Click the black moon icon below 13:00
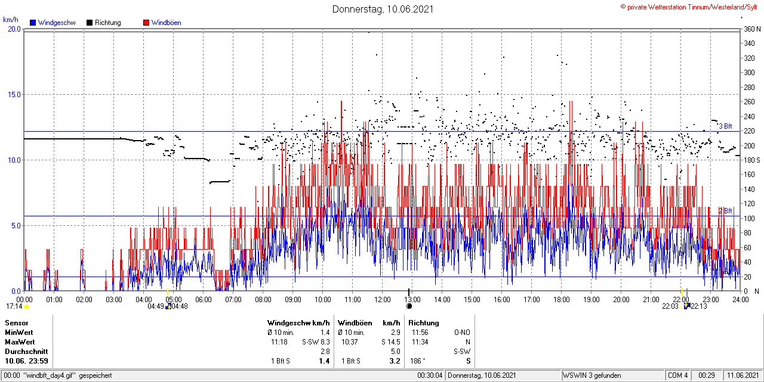This screenshot has width=764, height=382. point(409,306)
